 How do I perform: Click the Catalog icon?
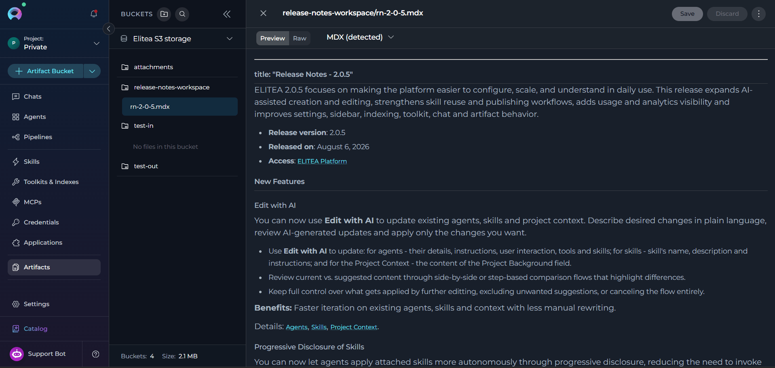click(16, 329)
